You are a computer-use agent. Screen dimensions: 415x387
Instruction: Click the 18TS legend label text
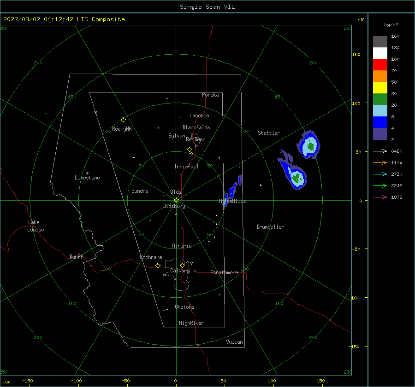(397, 197)
